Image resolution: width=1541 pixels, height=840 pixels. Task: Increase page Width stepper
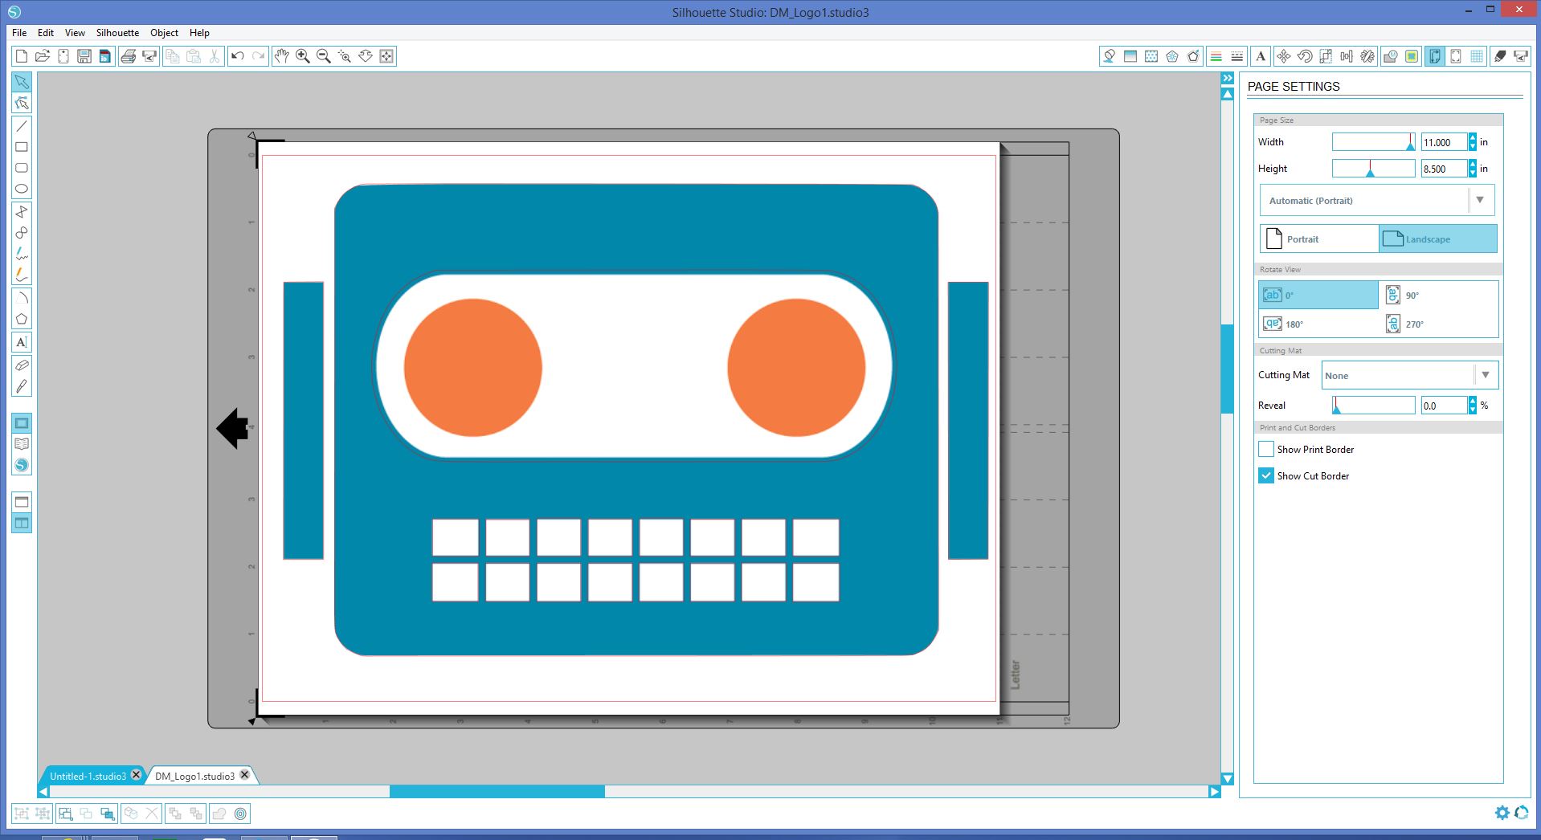click(x=1473, y=138)
